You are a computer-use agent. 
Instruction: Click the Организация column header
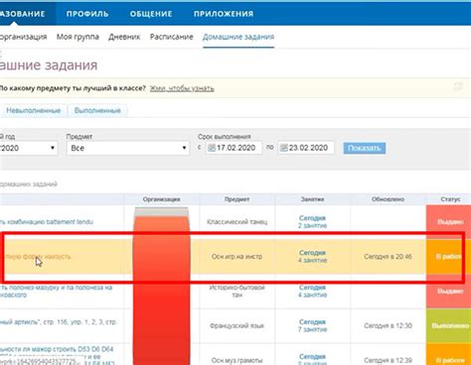coord(162,199)
